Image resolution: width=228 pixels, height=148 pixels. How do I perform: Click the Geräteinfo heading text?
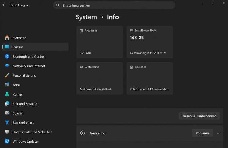pyautogui.click(x=97, y=133)
